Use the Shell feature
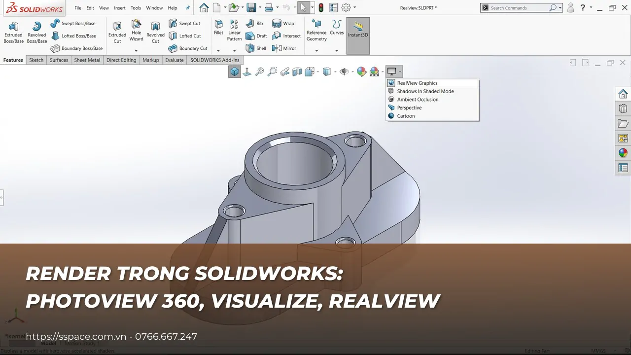The height and width of the screenshot is (355, 631). (x=256, y=48)
